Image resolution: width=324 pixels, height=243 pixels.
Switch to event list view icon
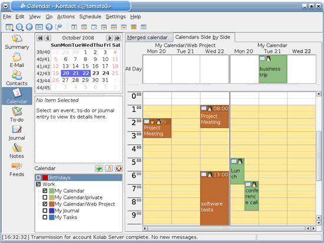click(84, 27)
